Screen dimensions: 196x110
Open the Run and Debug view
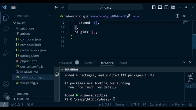coord(6,53)
